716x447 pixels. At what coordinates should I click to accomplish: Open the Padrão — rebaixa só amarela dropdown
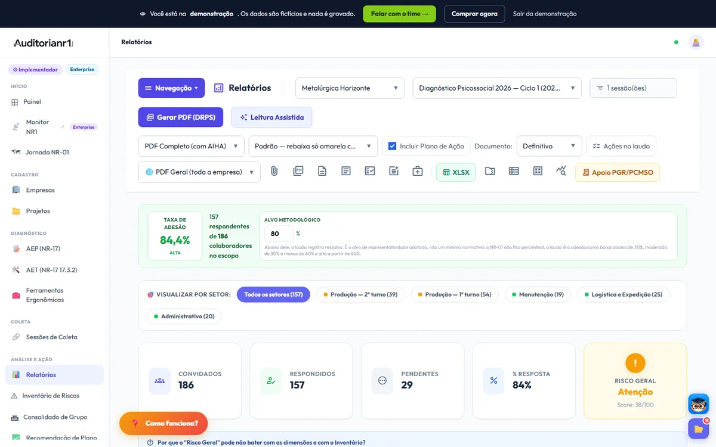point(313,146)
